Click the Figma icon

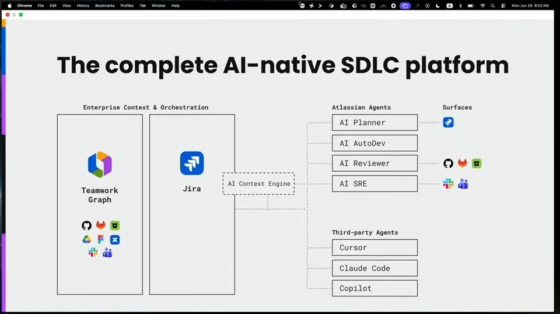[101, 239]
